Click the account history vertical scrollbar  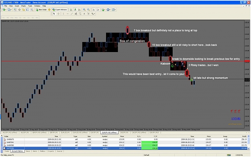click(249, 142)
